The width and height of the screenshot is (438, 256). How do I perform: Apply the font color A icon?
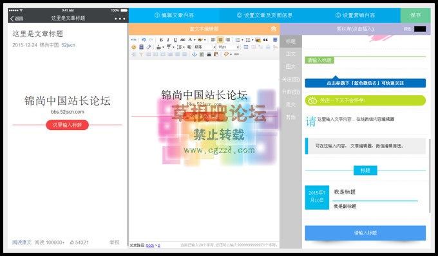coord(190,40)
